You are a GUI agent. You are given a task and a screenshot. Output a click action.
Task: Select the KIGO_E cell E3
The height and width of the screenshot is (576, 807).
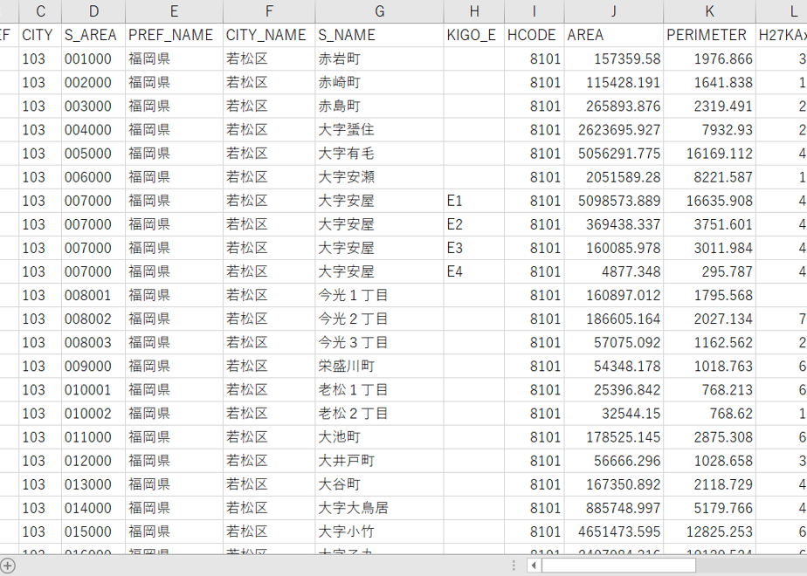[474, 248]
